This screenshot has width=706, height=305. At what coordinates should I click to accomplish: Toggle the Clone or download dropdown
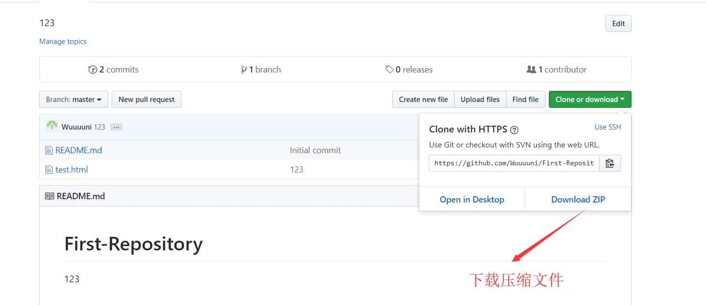coord(590,100)
